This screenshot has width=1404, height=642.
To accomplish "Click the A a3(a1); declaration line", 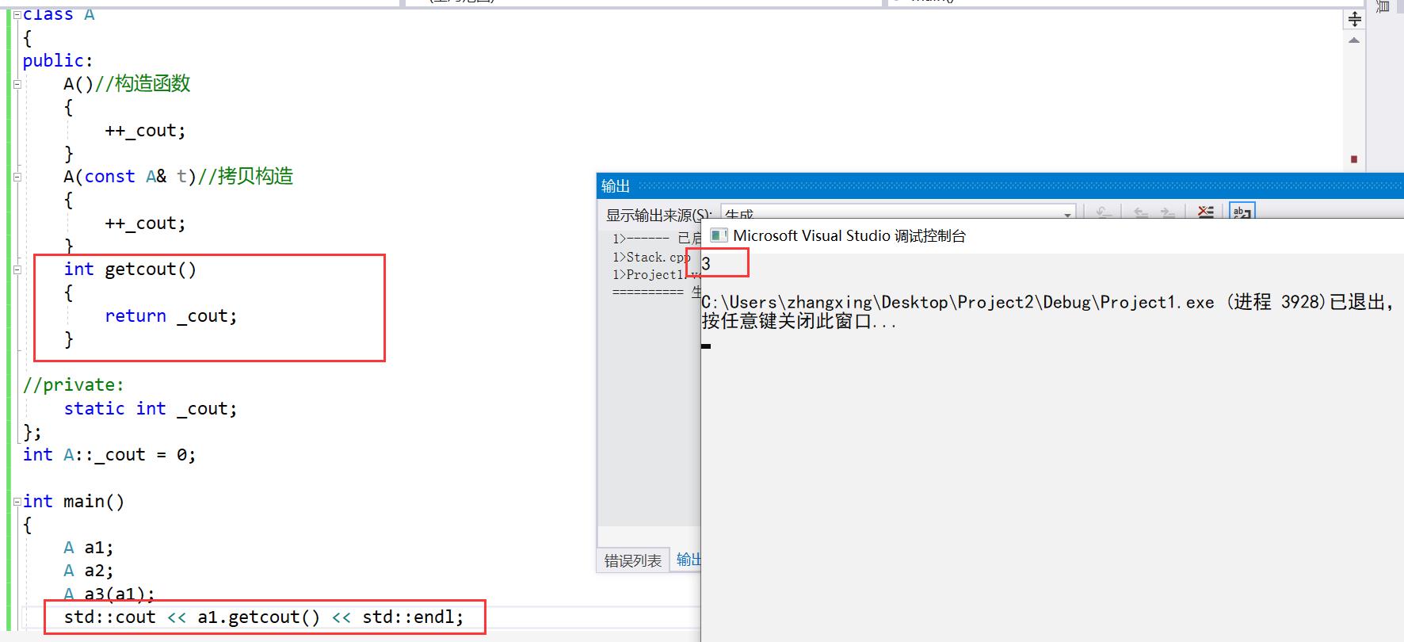I will (109, 594).
